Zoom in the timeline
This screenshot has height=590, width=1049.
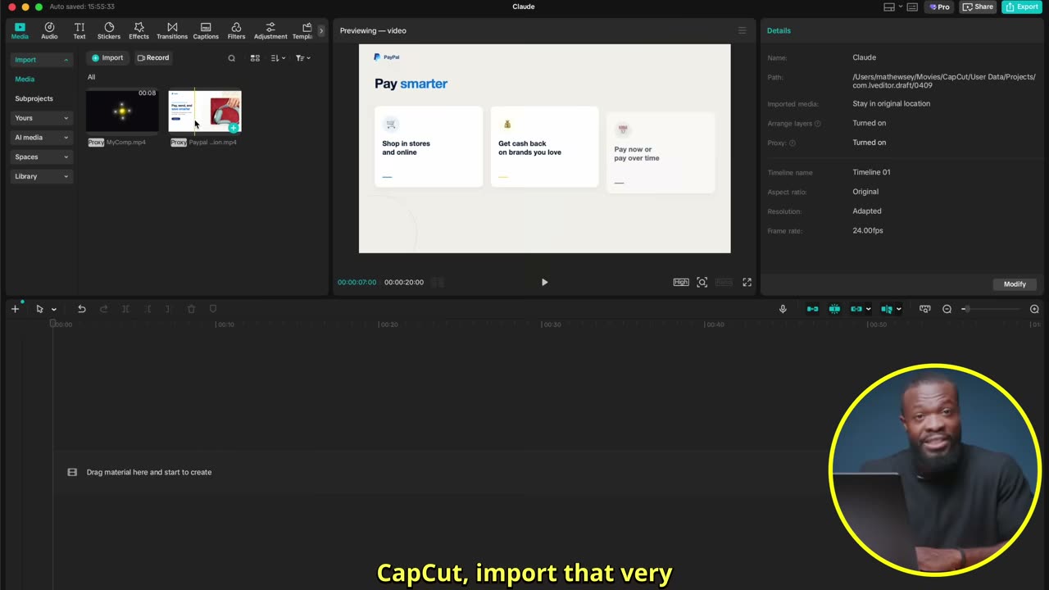pyautogui.click(x=1034, y=309)
